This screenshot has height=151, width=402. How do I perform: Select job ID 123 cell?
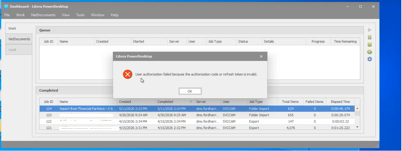49,115
